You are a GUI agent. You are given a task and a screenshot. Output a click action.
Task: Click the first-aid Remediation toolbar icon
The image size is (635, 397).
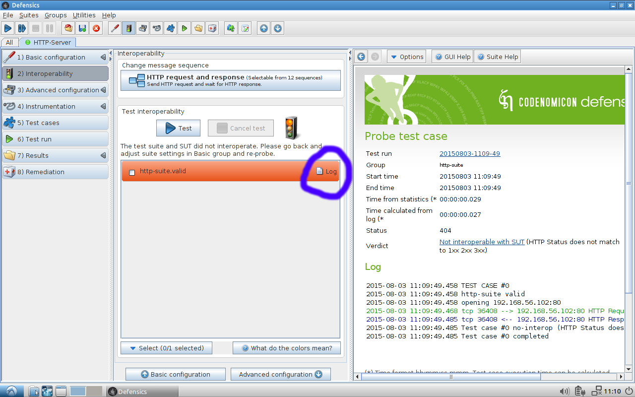(x=212, y=28)
